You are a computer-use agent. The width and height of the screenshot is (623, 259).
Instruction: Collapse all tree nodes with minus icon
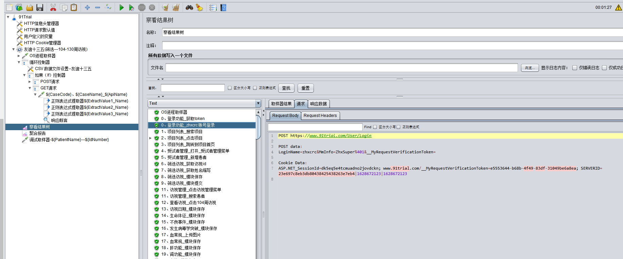point(98,7)
